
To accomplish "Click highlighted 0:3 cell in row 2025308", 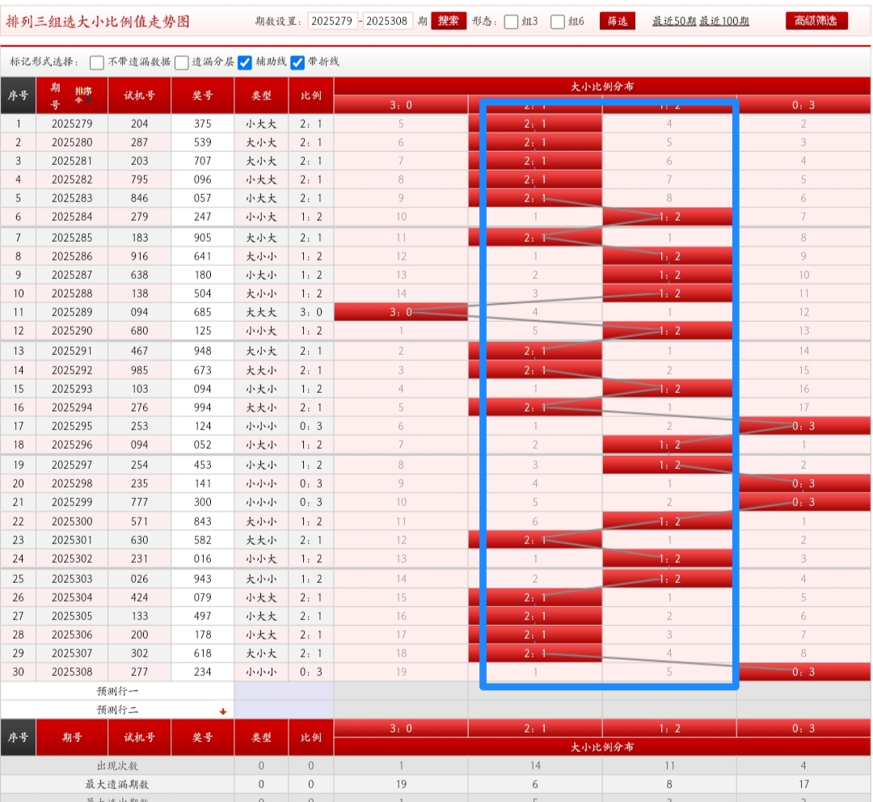I will coord(803,672).
